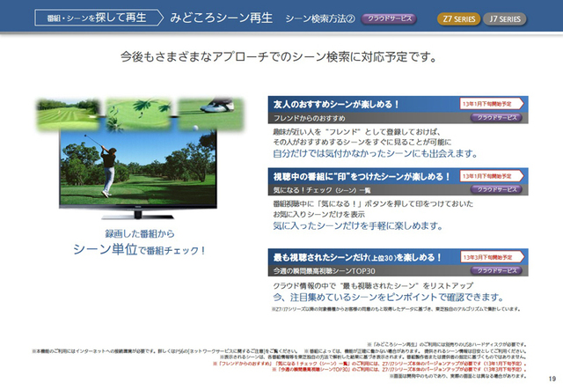
Task: Click the page number 19
Action: 552,379
